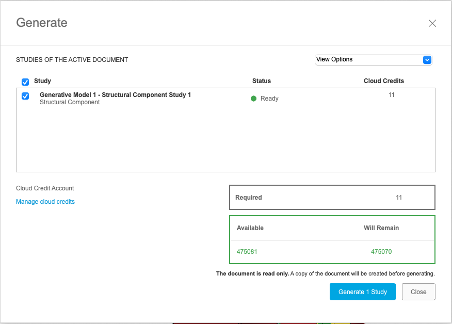Click the Required credits box
This screenshot has height=324, width=452.
[x=332, y=198]
